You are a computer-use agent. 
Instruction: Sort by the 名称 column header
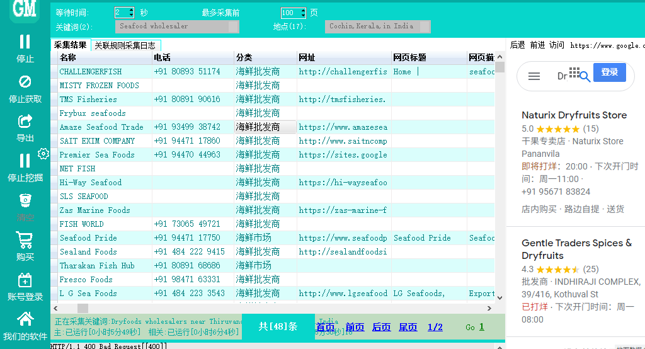pos(105,57)
